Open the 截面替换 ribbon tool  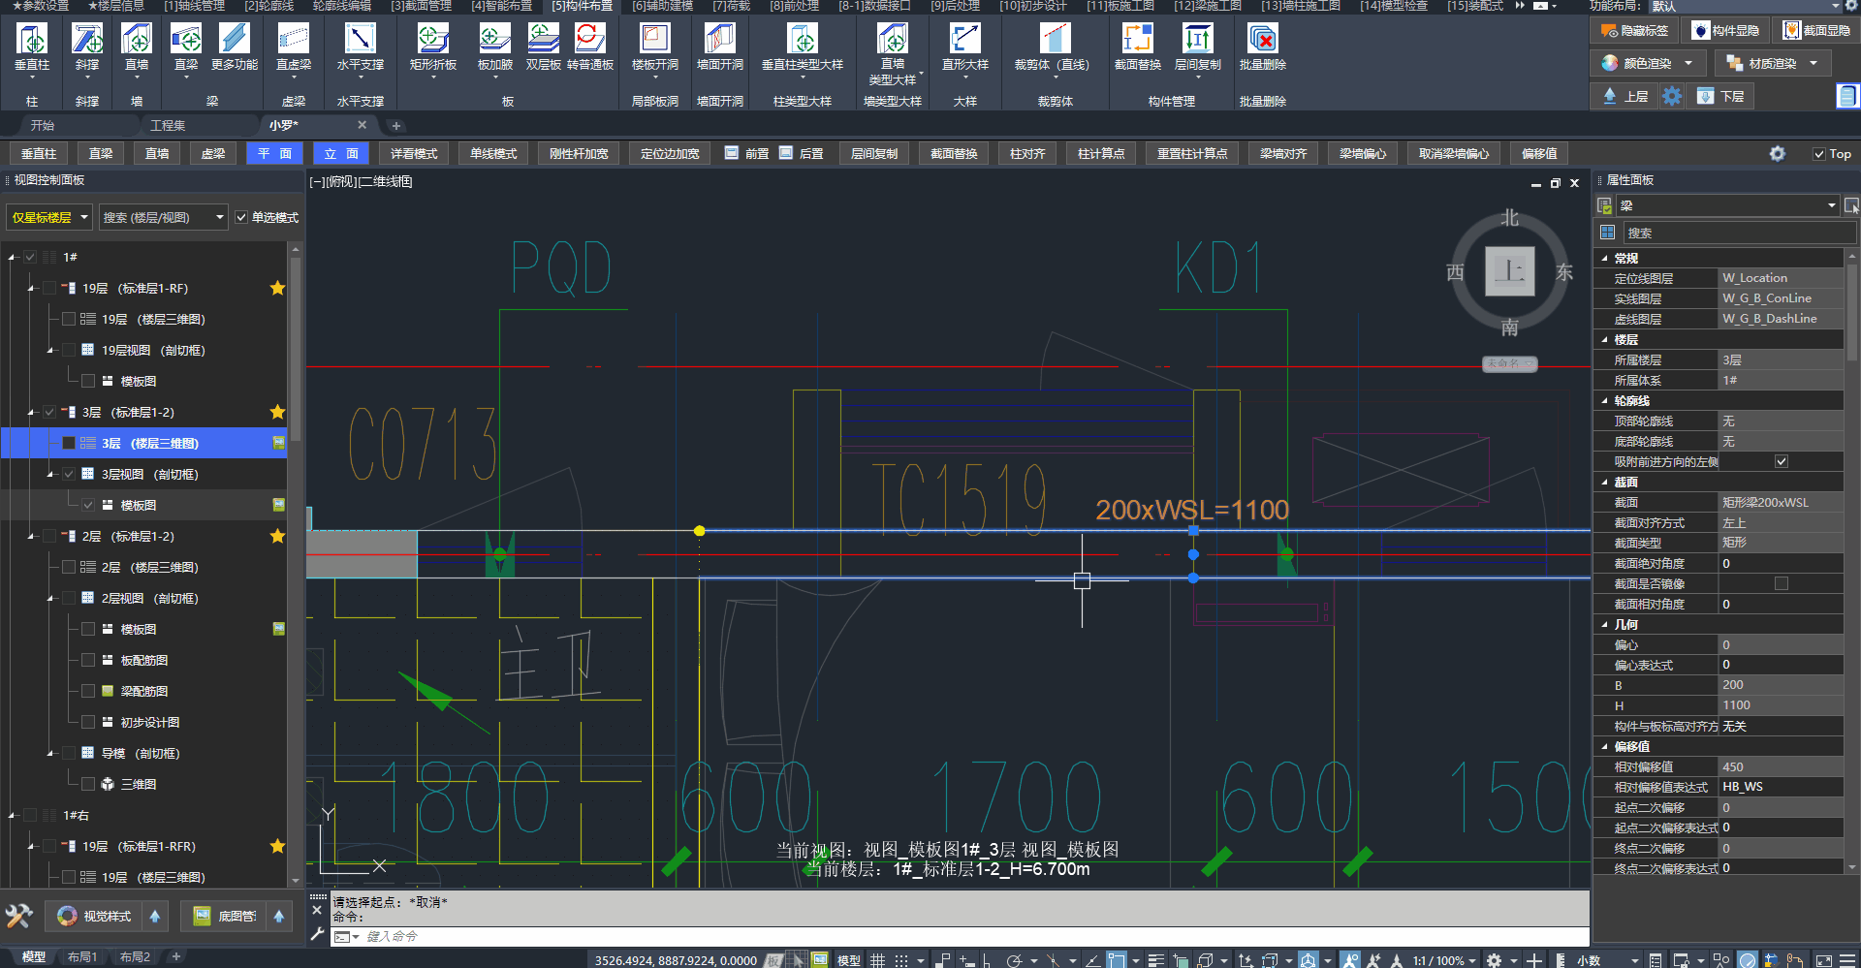tap(1137, 40)
